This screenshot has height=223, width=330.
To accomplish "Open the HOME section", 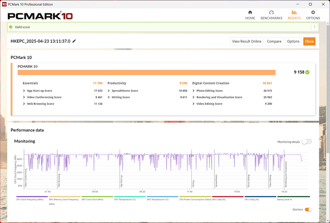I will [250, 15].
